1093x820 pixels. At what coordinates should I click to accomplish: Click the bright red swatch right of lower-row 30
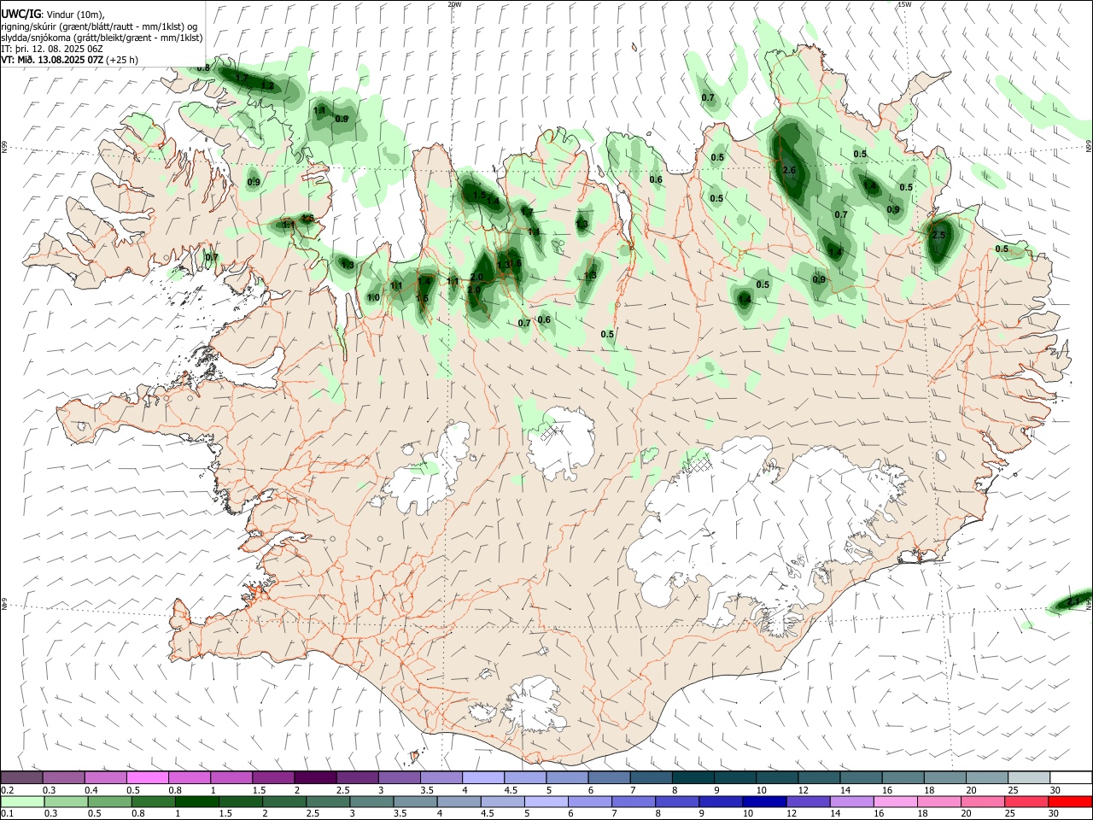click(1069, 801)
